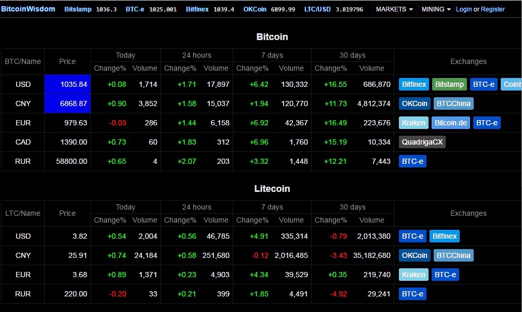The width and height of the screenshot is (522, 312).
Task: Select Litecoin USD price 3.82
Action: [80, 236]
